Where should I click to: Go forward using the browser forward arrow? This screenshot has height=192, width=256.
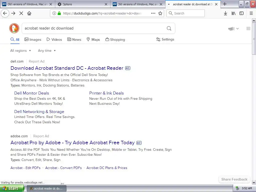tap(13, 13)
